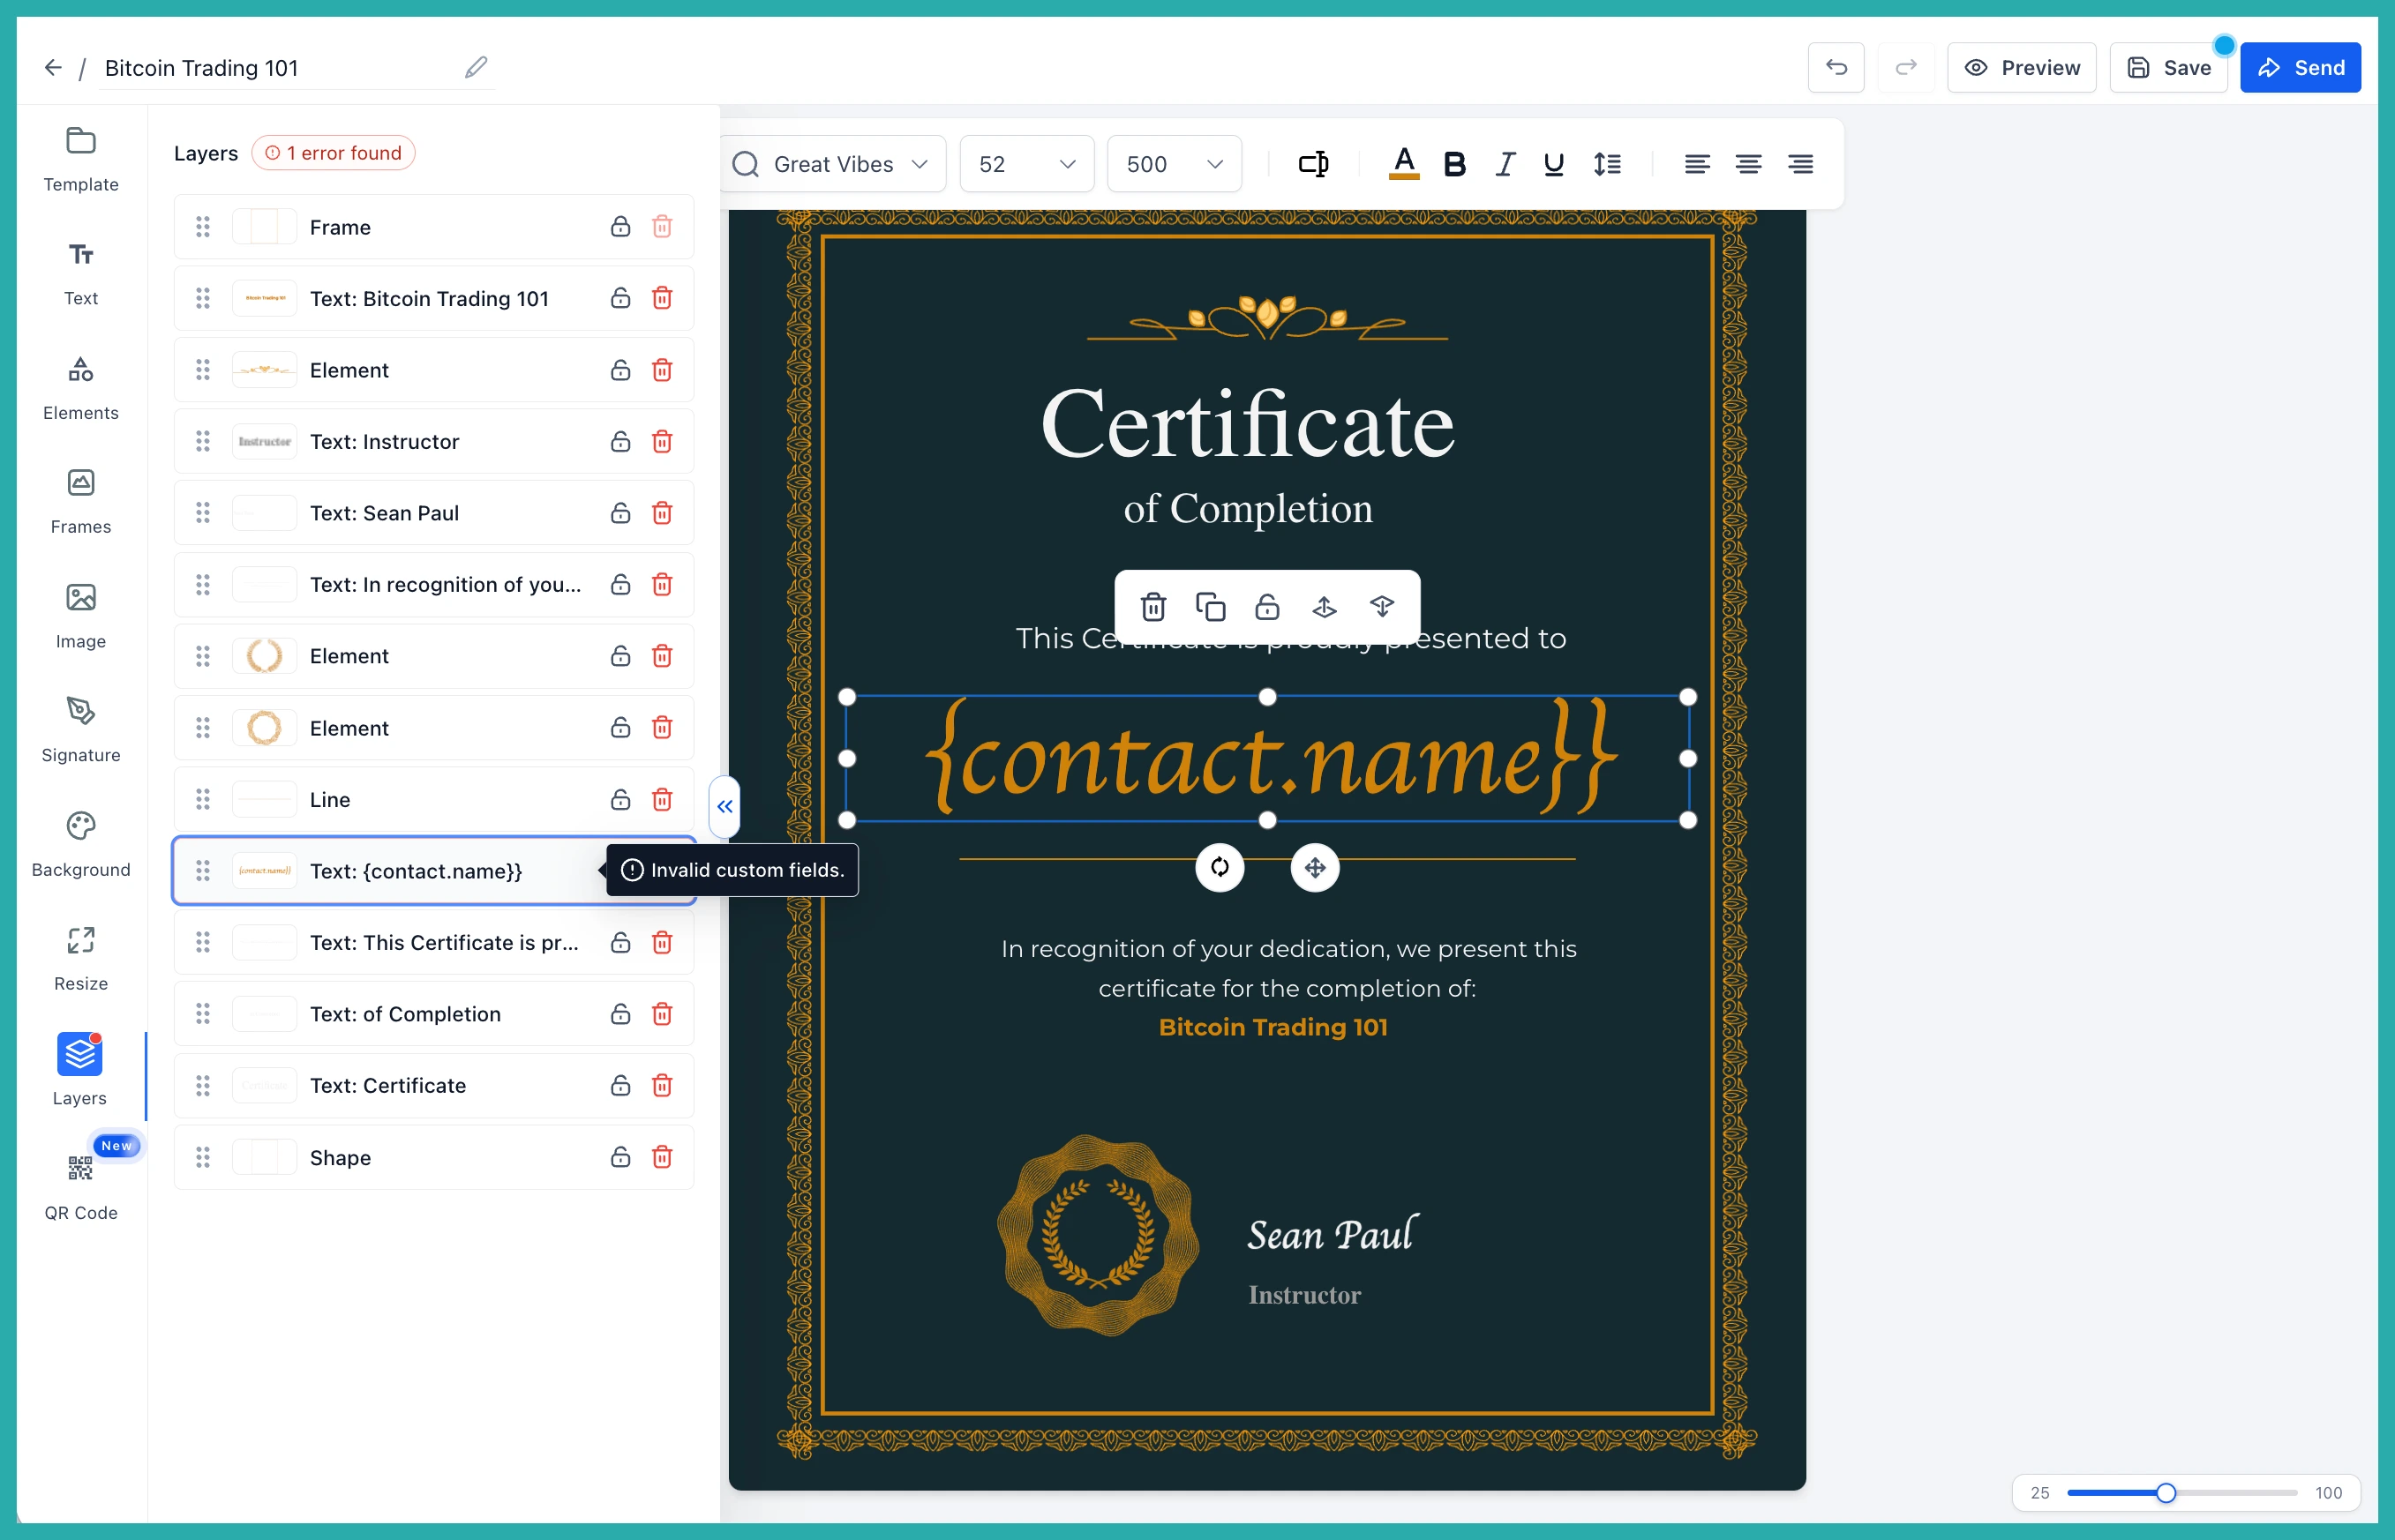Toggle lock on the Frame layer
Image resolution: width=2395 pixels, height=1540 pixels.
pyautogui.click(x=620, y=227)
